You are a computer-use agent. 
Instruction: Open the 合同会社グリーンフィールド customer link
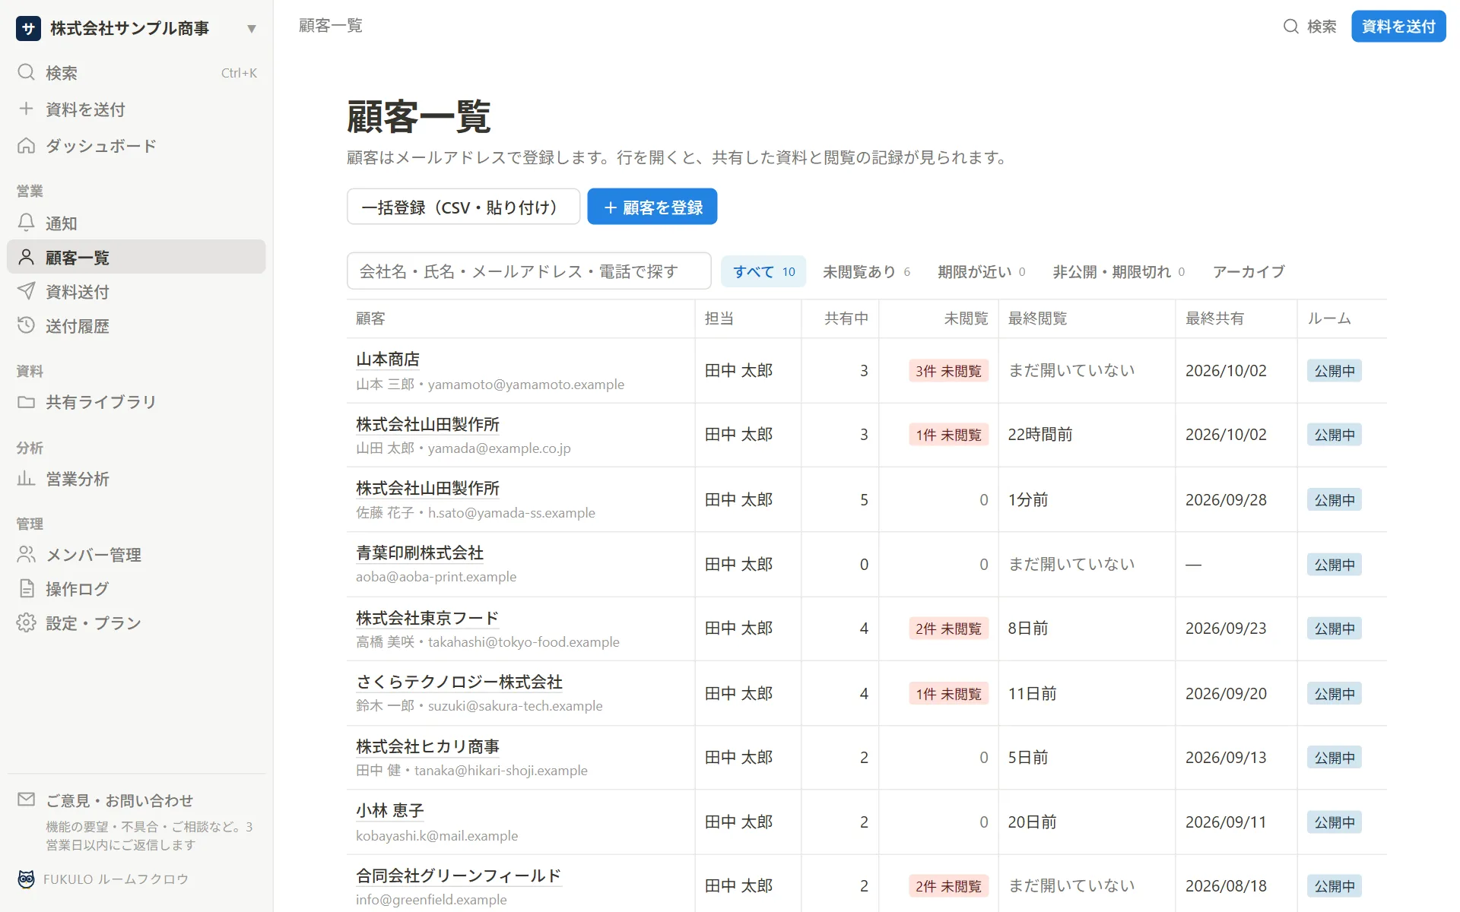[x=459, y=876]
